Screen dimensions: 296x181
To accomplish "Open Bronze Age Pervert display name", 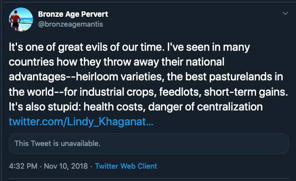I will (73, 14).
